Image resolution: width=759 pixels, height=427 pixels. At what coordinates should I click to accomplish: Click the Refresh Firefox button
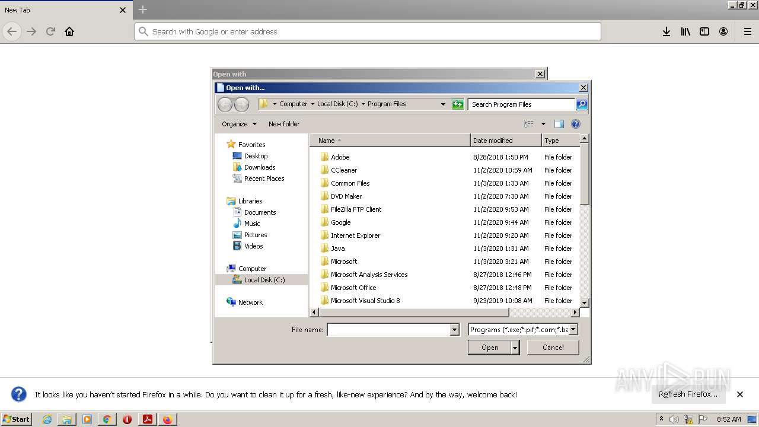tap(688, 394)
